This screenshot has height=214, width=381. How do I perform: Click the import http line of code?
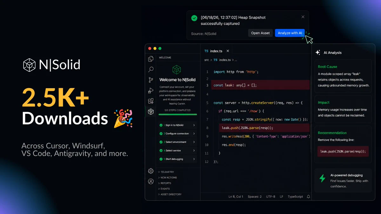236,72
